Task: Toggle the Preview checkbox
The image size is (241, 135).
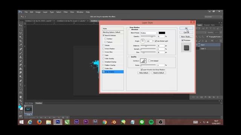Action: 182,40
